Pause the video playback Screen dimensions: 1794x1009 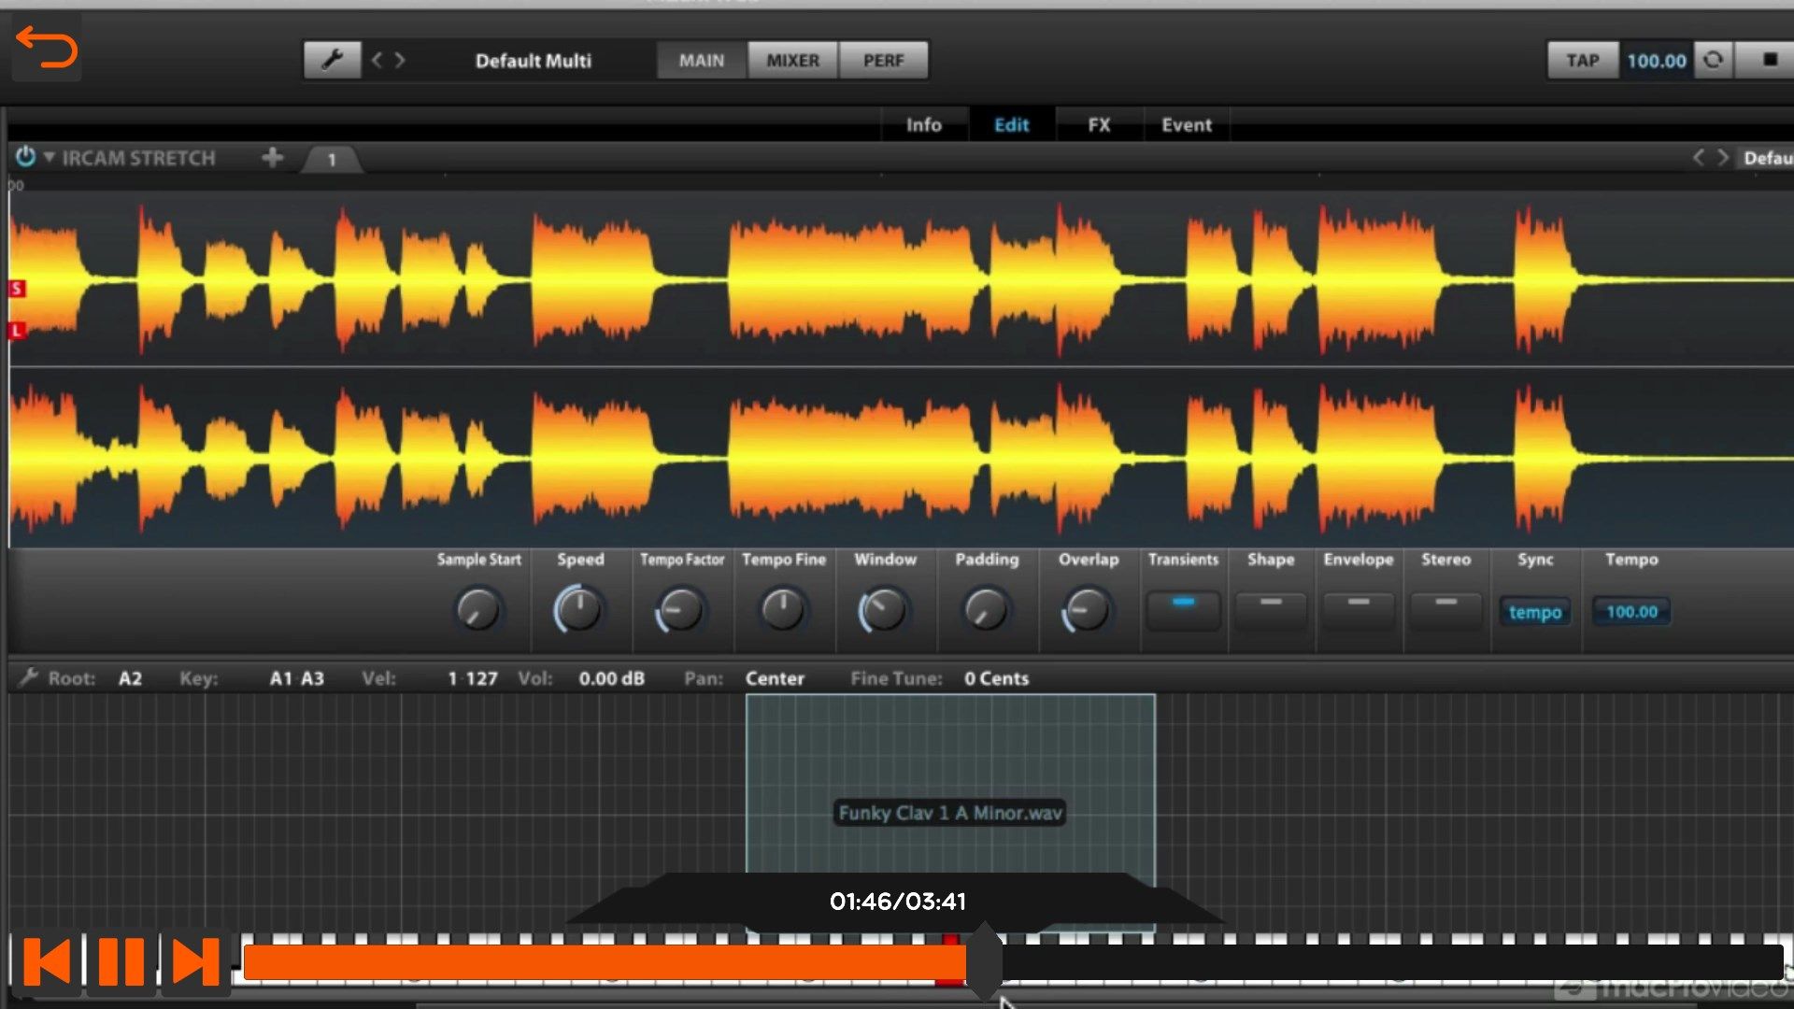(121, 961)
